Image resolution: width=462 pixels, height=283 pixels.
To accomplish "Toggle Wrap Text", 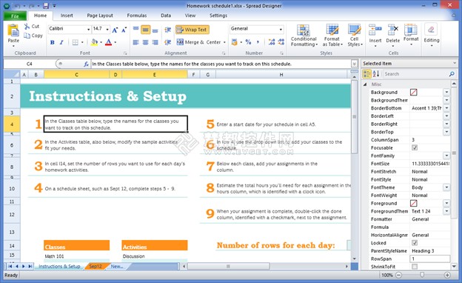I will 192,30.
